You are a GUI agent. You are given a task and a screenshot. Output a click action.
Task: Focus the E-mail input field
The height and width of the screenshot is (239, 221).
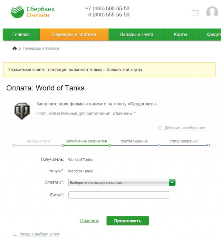[x=119, y=195]
